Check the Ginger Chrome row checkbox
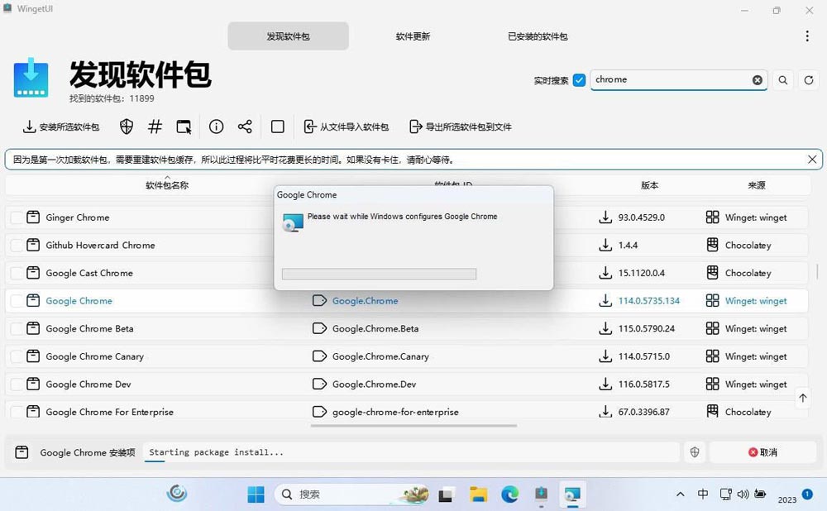Image resolution: width=827 pixels, height=511 pixels. click(x=17, y=217)
